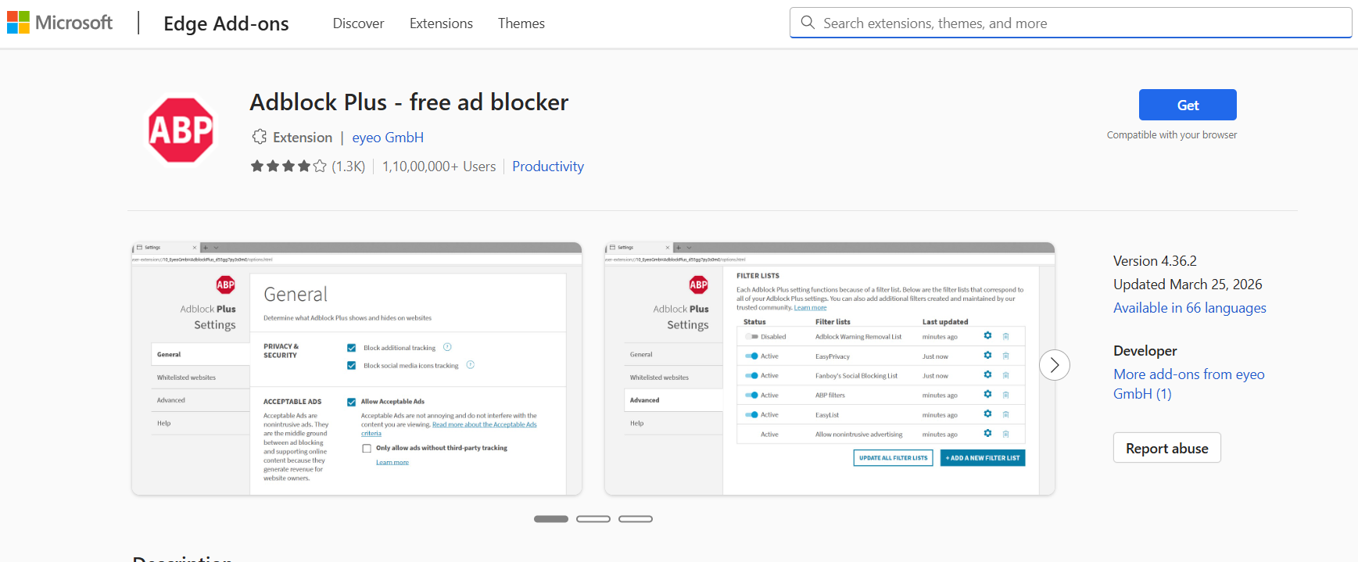Click the Microsoft logo
Viewport: 1358px width, 562px height.
click(x=59, y=23)
